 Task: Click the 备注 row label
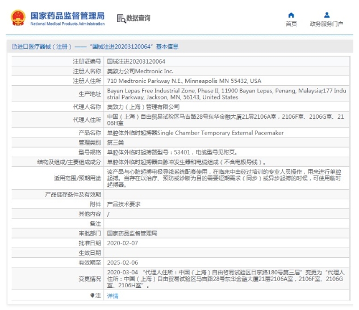pyautogui.click(x=95, y=224)
